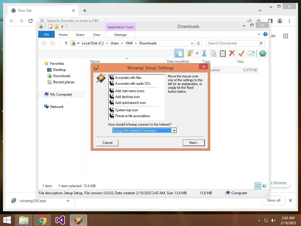
Task: Open the Google apps grid icon
Action: [x=286, y=36]
